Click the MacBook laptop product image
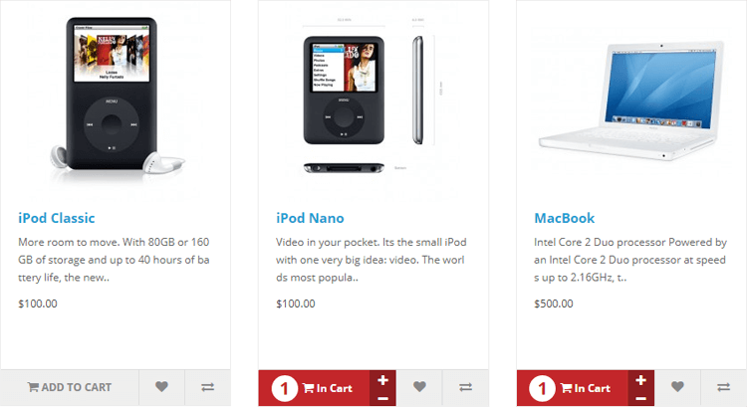 [x=631, y=99]
